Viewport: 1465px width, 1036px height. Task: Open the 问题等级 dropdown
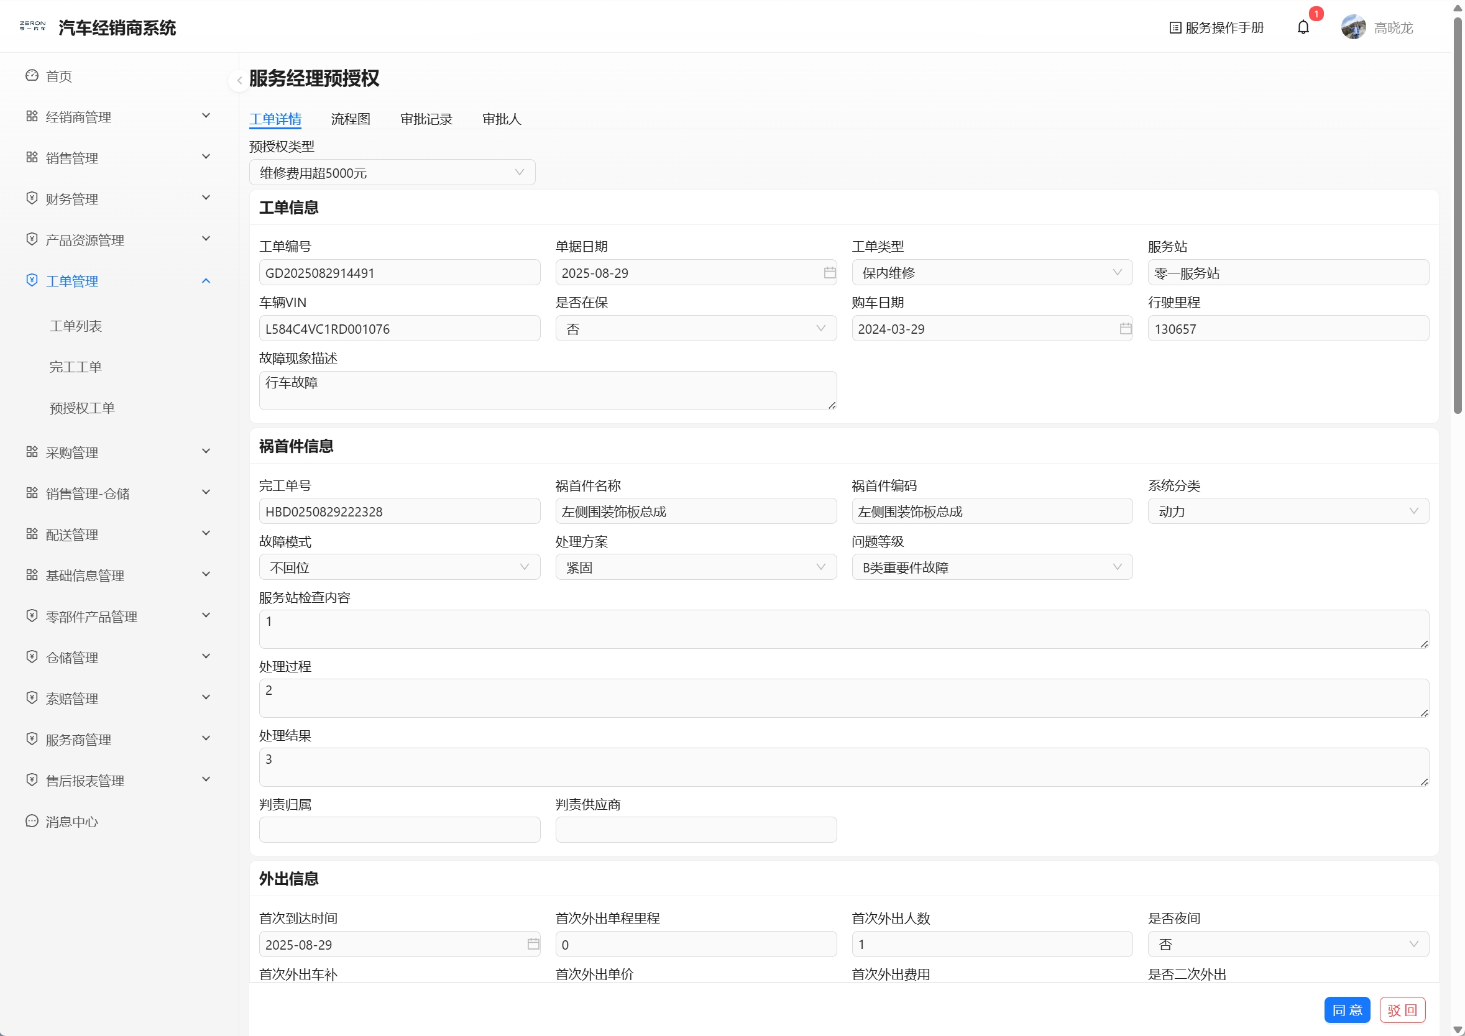(992, 567)
